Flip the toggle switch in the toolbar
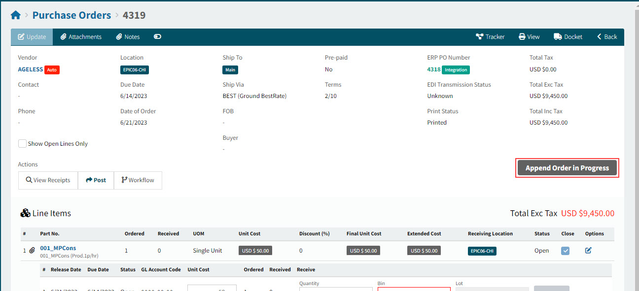 pyautogui.click(x=157, y=37)
